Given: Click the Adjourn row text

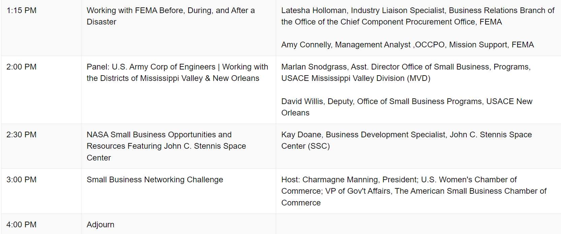Looking at the screenshot, I should click(x=100, y=225).
